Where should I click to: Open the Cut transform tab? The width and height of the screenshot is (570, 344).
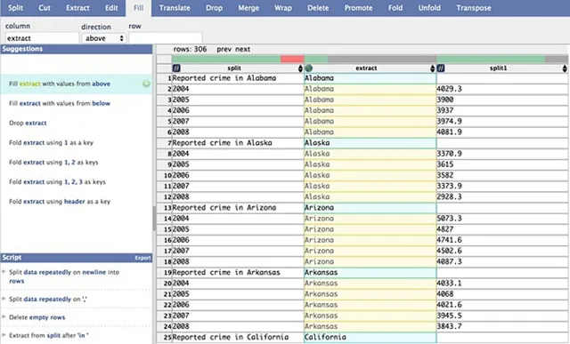coord(45,8)
